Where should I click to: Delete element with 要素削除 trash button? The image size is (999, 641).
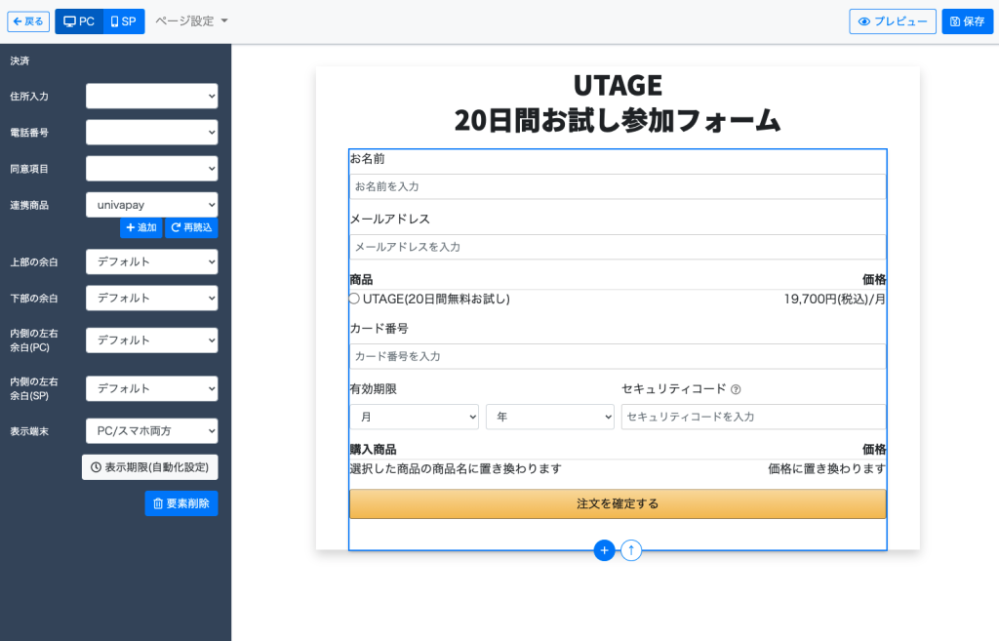(x=181, y=503)
